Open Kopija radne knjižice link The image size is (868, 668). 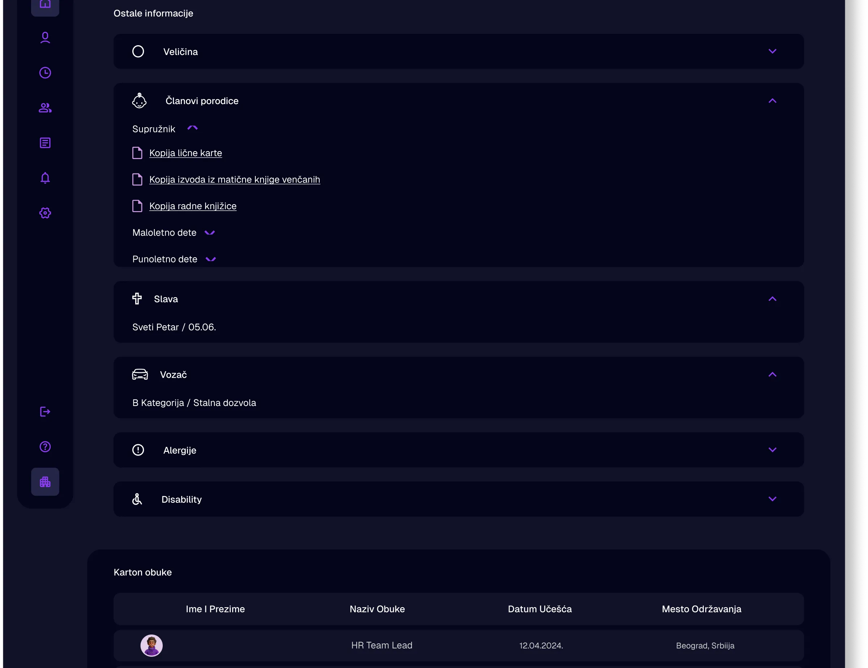[193, 206]
